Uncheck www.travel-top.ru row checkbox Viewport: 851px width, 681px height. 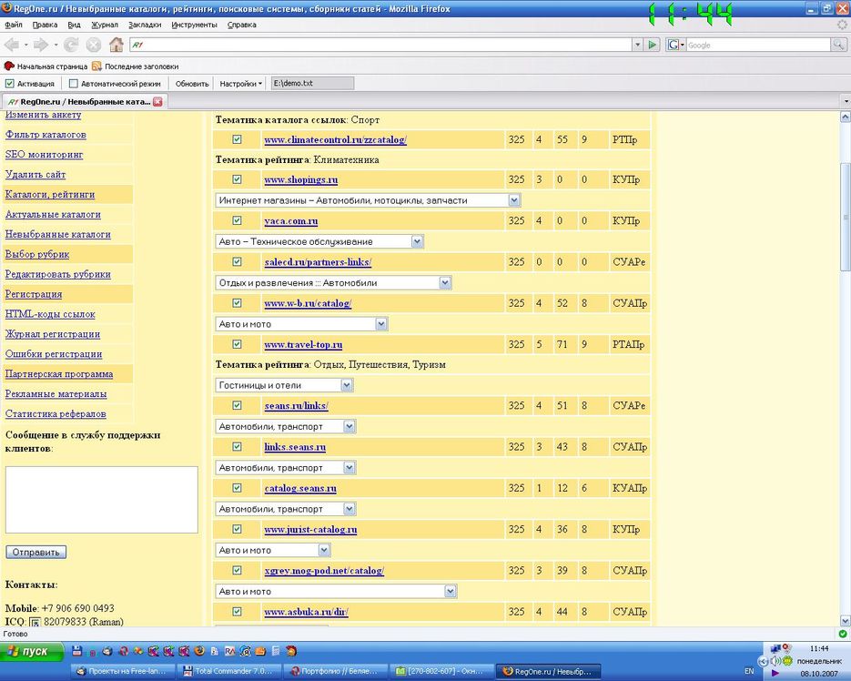pos(237,344)
